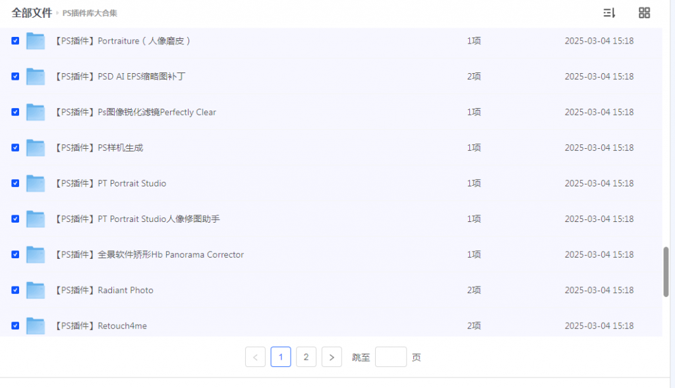Open 【PS插件】Radiant Photo folder name
Viewport: 675px width, 388px height.
[x=103, y=291]
